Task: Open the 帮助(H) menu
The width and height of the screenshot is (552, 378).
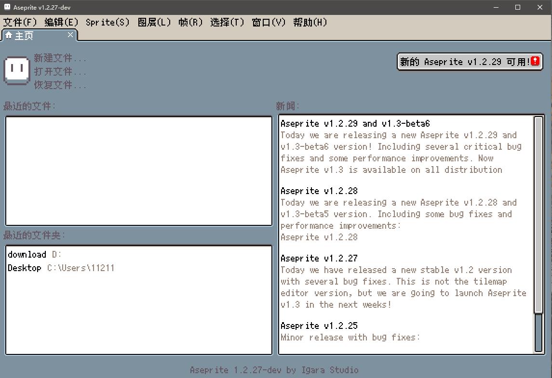Action: [310, 23]
